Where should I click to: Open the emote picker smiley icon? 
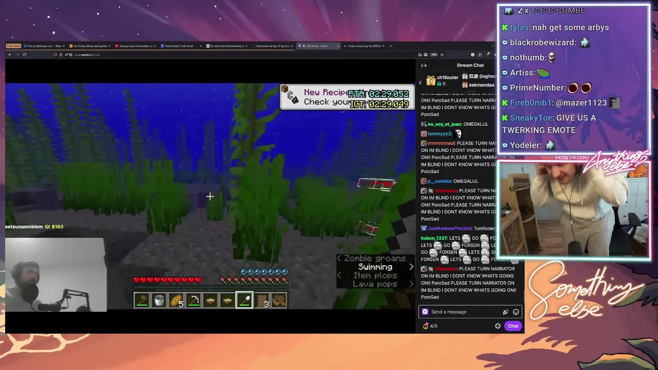[516, 312]
